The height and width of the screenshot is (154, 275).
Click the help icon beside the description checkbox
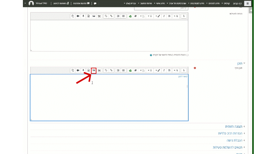(151, 55)
